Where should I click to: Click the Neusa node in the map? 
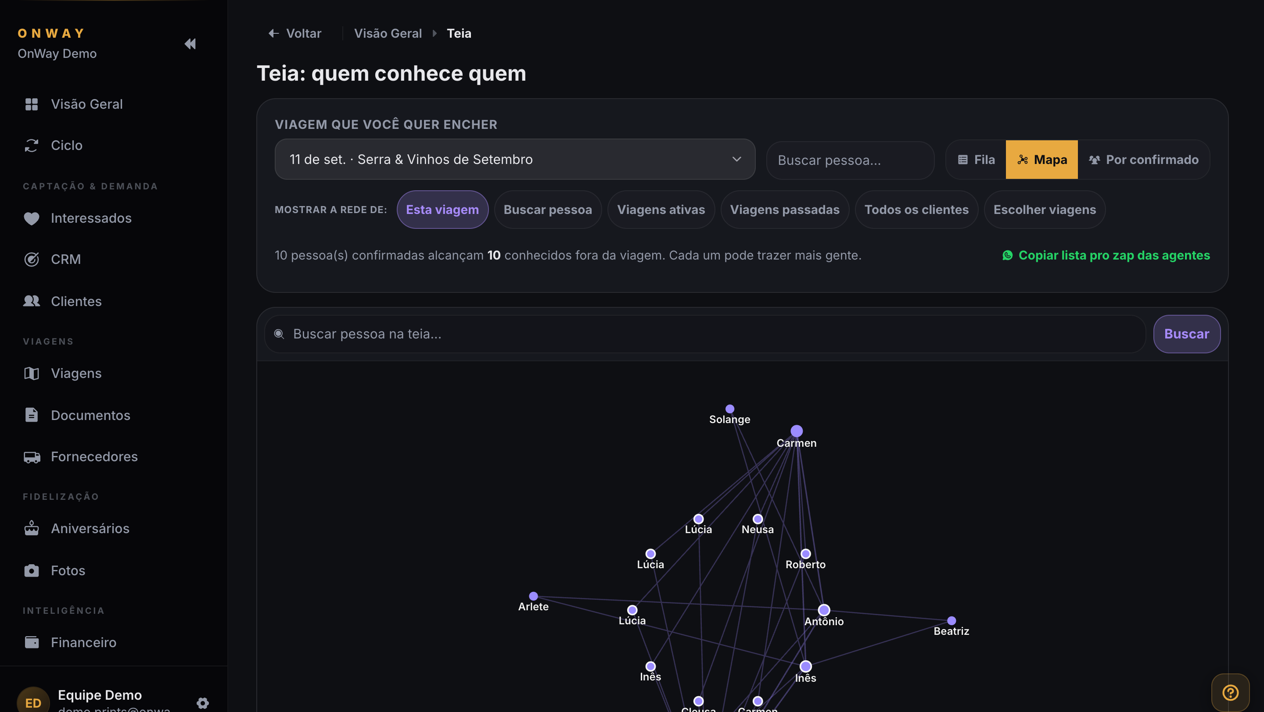click(x=758, y=519)
